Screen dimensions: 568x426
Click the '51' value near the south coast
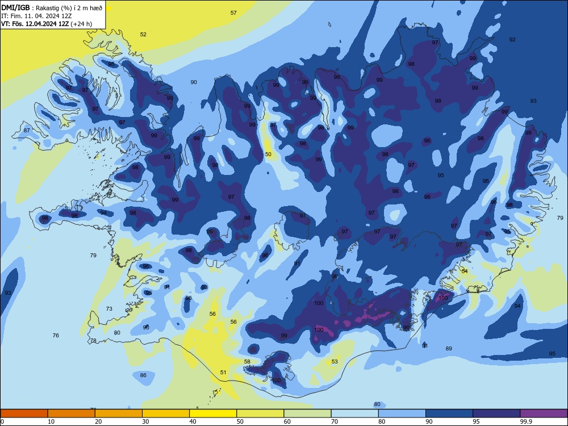[x=223, y=373]
